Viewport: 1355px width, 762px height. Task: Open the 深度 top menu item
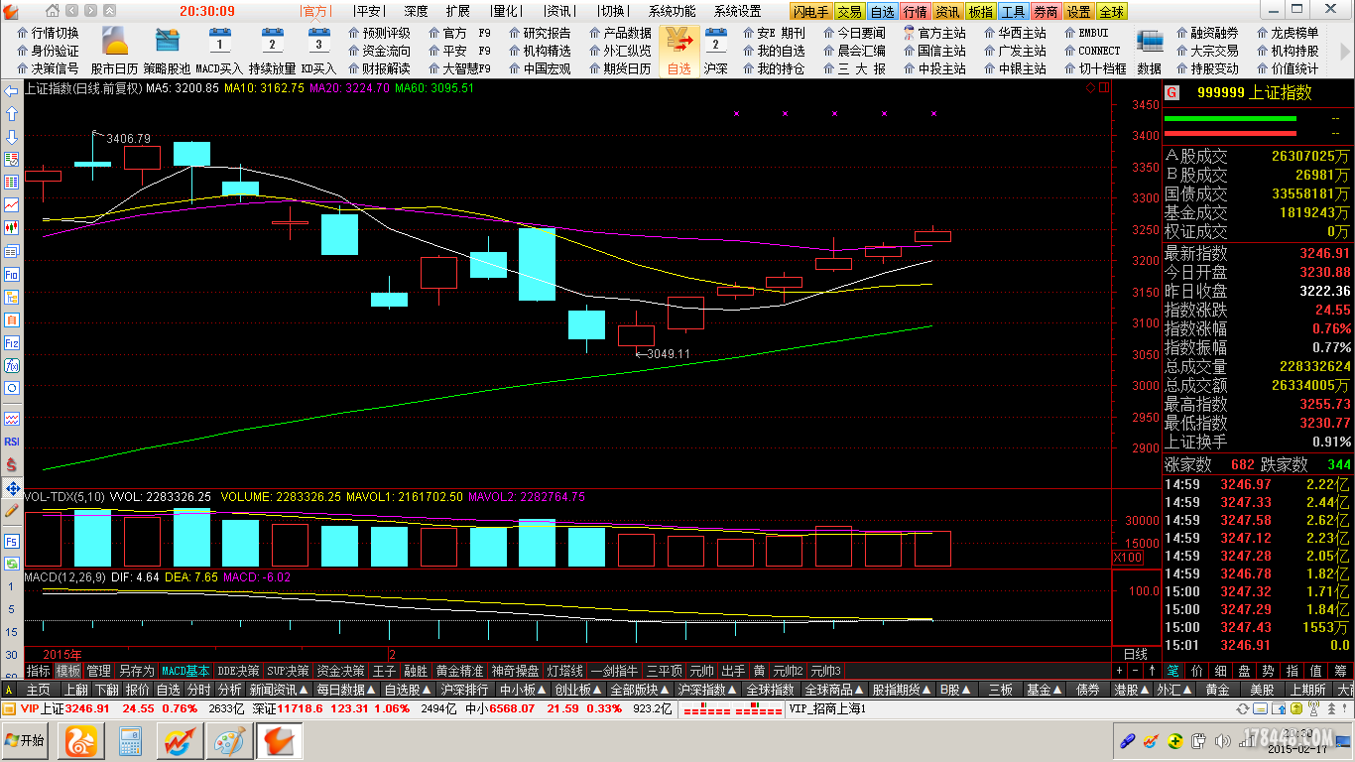[416, 12]
